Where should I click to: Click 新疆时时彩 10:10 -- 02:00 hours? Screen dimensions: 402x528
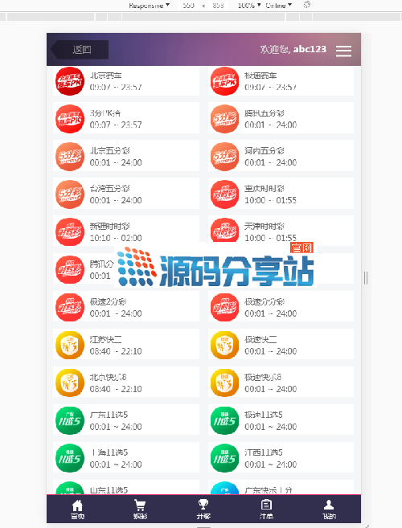[x=116, y=238]
